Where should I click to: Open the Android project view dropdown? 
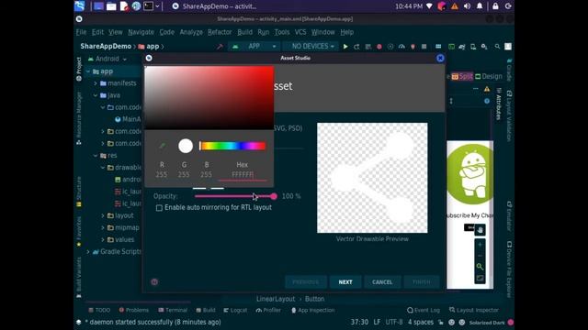pos(107,59)
